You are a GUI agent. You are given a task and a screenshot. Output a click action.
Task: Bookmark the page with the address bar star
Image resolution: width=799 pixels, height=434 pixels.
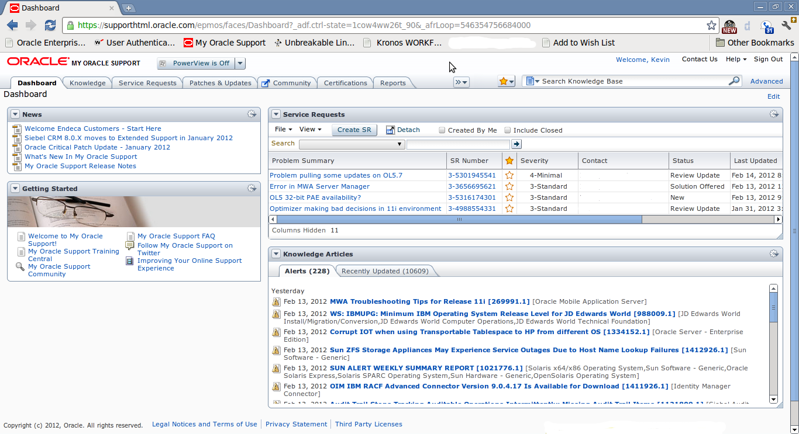click(x=711, y=25)
